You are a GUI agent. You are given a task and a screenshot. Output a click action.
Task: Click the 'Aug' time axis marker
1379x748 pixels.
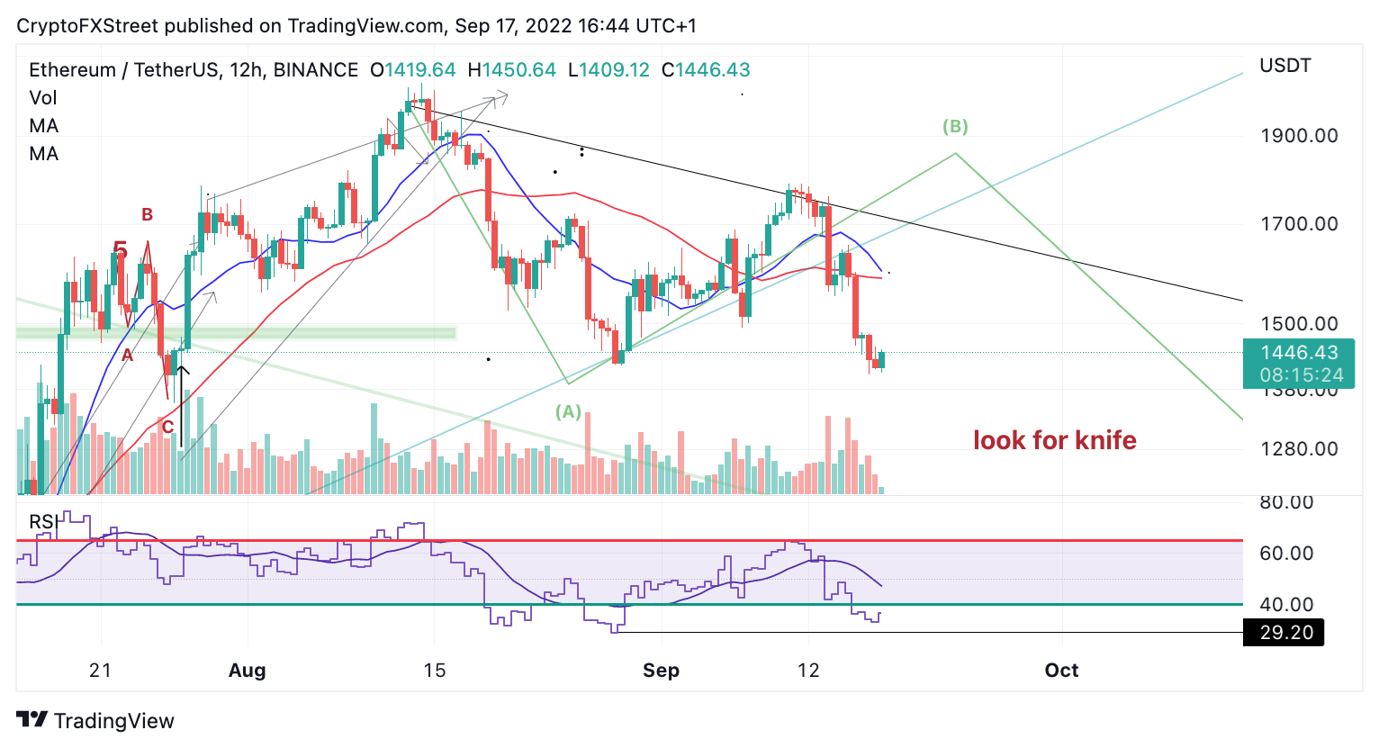point(248,671)
